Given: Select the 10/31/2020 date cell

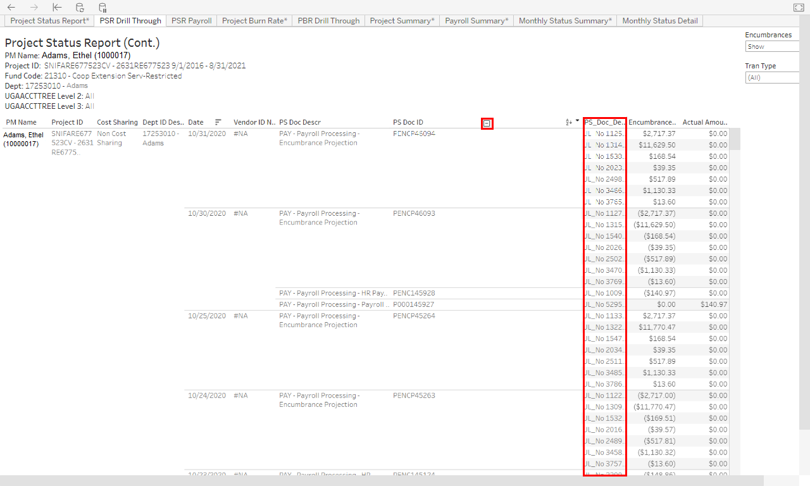Looking at the screenshot, I should point(207,134).
